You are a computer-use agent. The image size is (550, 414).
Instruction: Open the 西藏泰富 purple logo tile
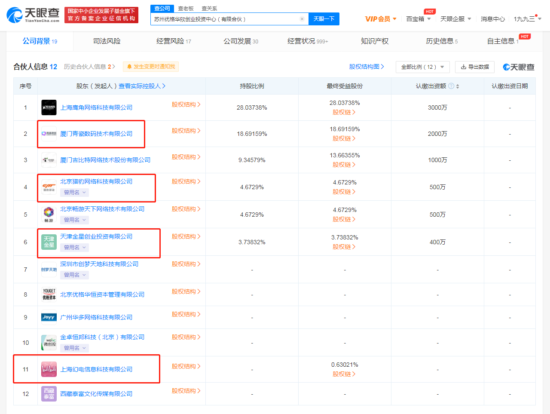(x=49, y=394)
